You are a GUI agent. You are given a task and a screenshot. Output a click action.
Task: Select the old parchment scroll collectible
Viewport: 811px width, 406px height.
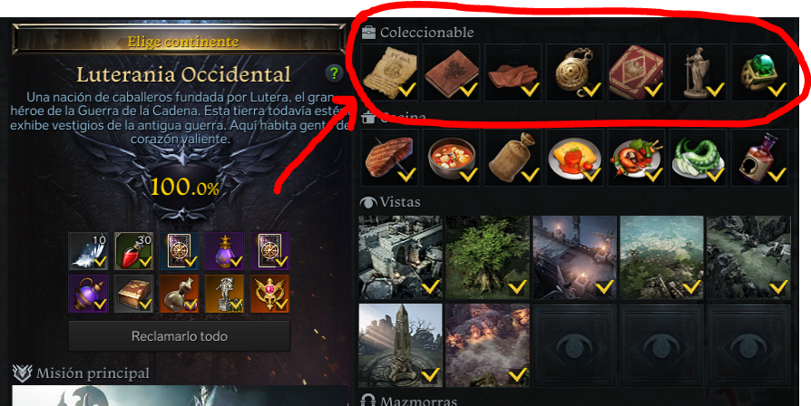coord(389,72)
